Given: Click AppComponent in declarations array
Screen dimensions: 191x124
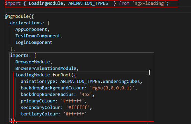Looking at the screenshot, I should tap(31, 29).
